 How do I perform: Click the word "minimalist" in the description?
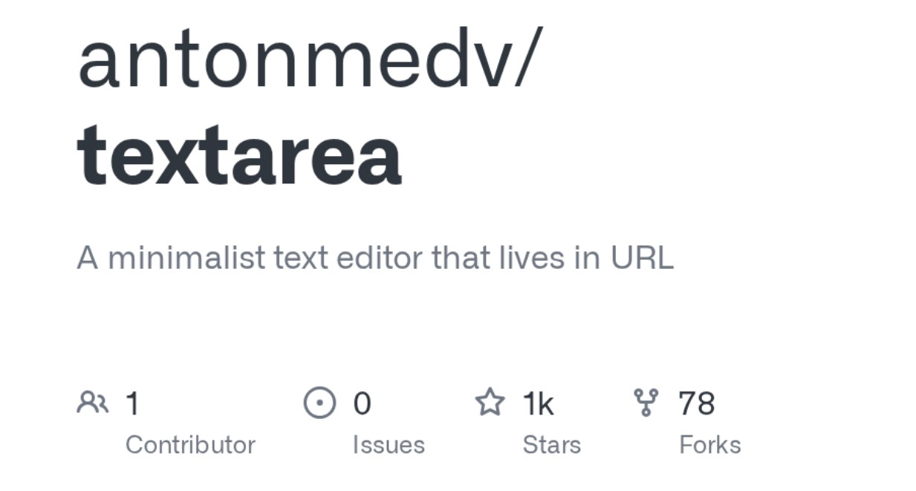coord(186,258)
